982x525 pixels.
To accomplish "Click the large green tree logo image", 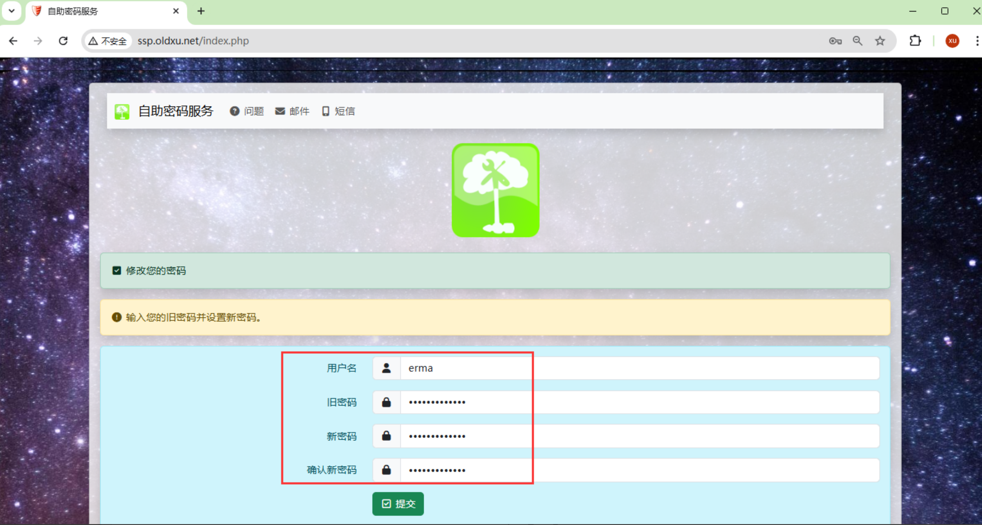I will 495,190.
